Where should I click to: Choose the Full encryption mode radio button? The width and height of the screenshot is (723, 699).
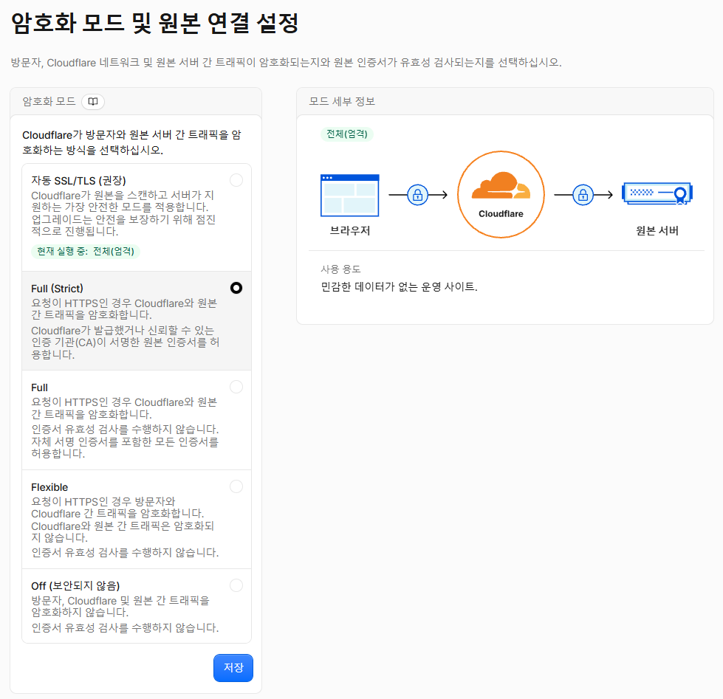(x=236, y=387)
